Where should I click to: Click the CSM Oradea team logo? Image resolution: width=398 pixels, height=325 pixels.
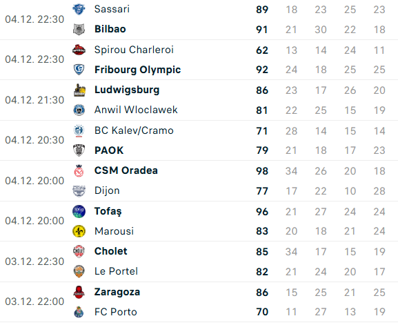[79, 170]
